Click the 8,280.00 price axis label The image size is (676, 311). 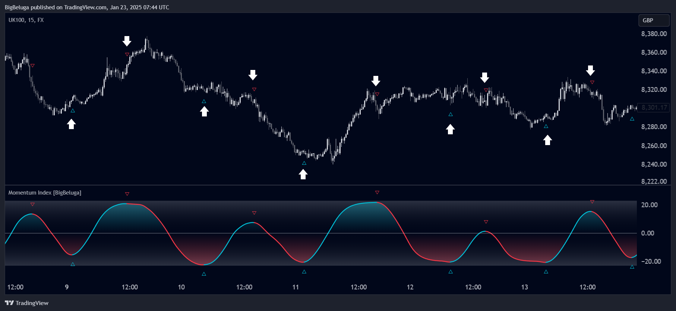[x=654, y=127]
